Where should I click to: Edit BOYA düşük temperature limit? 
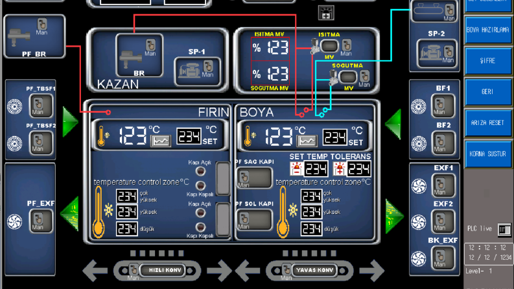tap(311, 229)
